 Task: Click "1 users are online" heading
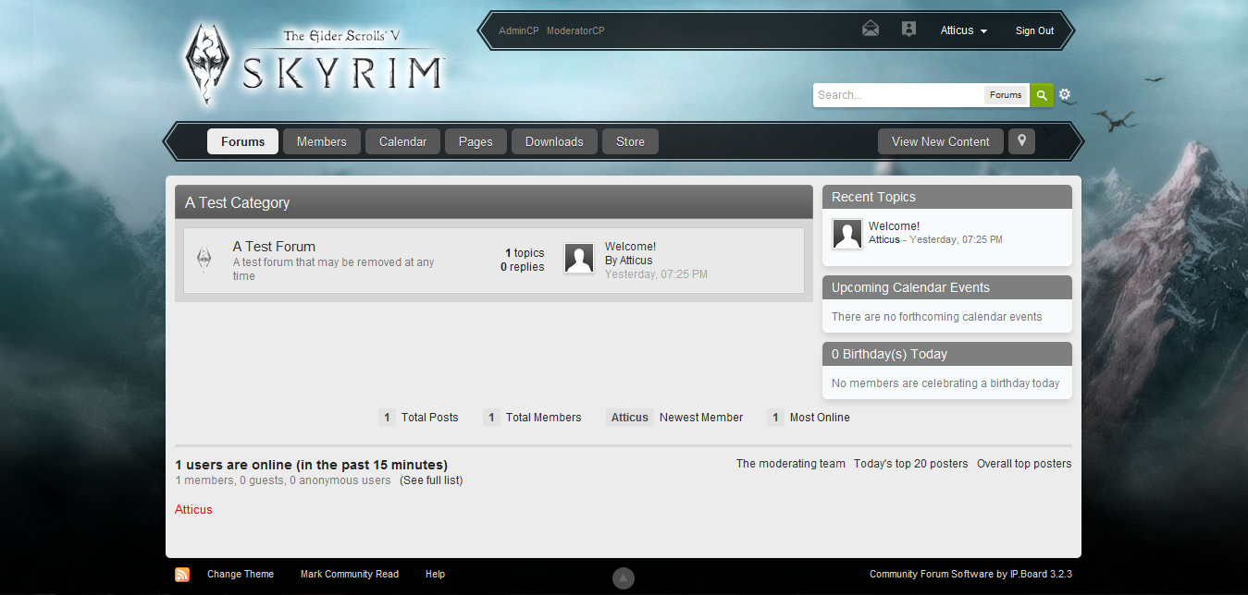point(311,465)
